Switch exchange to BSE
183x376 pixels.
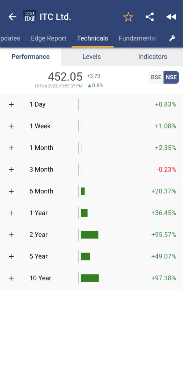(156, 77)
